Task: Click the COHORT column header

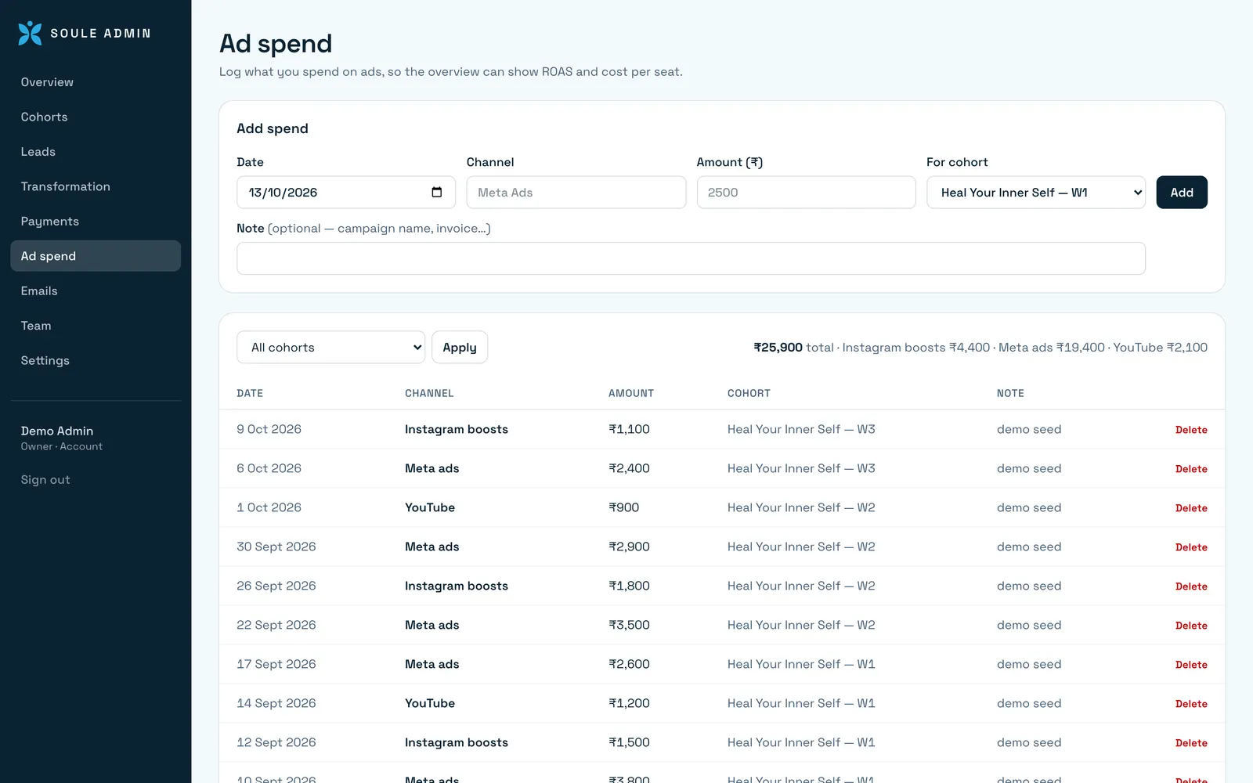Action: (749, 394)
